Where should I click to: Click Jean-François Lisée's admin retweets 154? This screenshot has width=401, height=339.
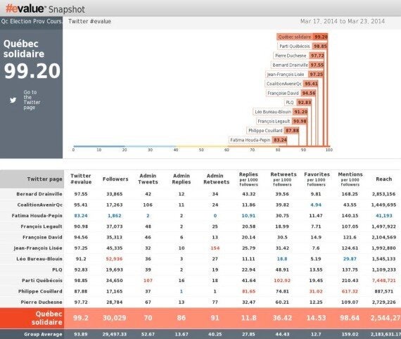(215, 248)
